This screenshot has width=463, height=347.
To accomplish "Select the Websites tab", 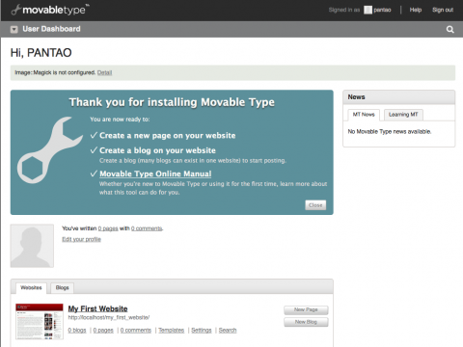I will coord(31,287).
